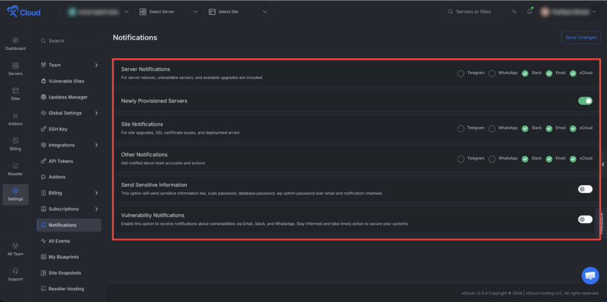607x302 pixels.
Task: Open the Select Server dropdown
Action: pyautogui.click(x=168, y=12)
